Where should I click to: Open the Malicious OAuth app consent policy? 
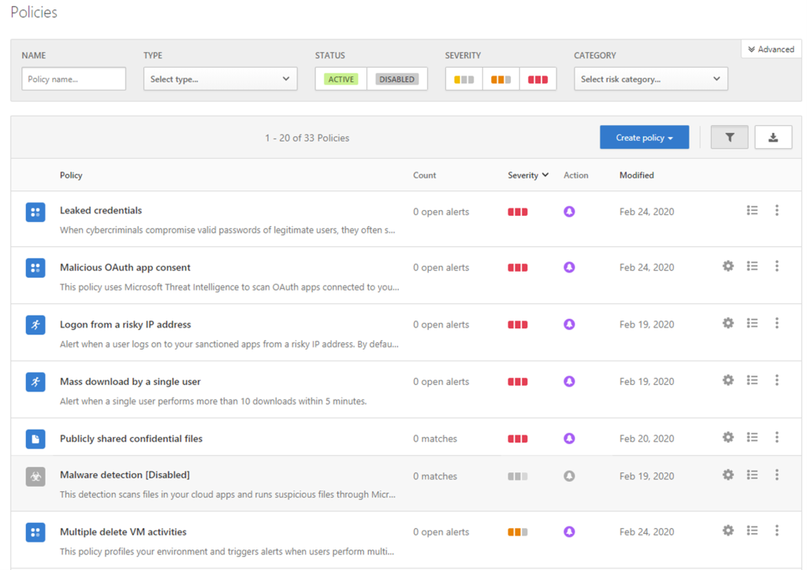(125, 267)
